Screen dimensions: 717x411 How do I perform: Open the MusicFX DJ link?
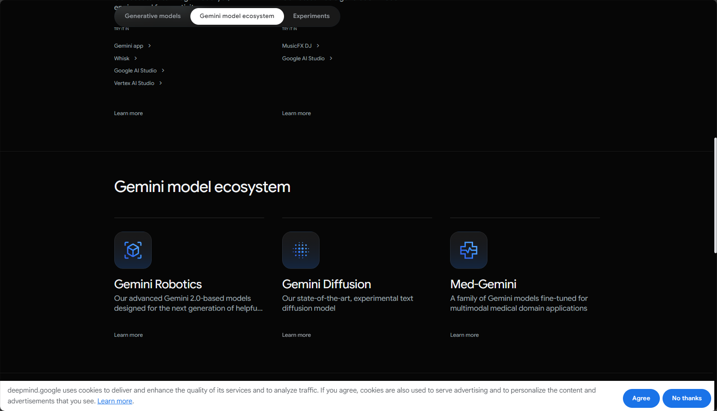coord(297,46)
